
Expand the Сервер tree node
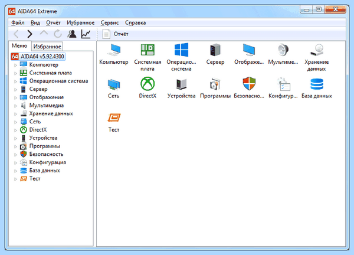pyautogui.click(x=15, y=90)
